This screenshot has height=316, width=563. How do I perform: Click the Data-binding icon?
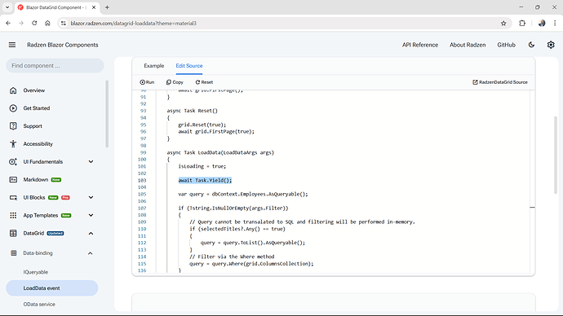[14, 253]
